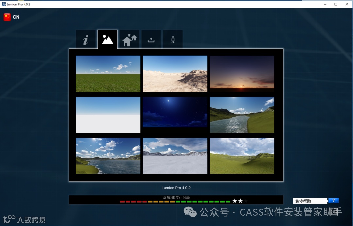This screenshot has width=353, height=226.
Task: Choose the flat grass field scene
Action: [x=108, y=74]
